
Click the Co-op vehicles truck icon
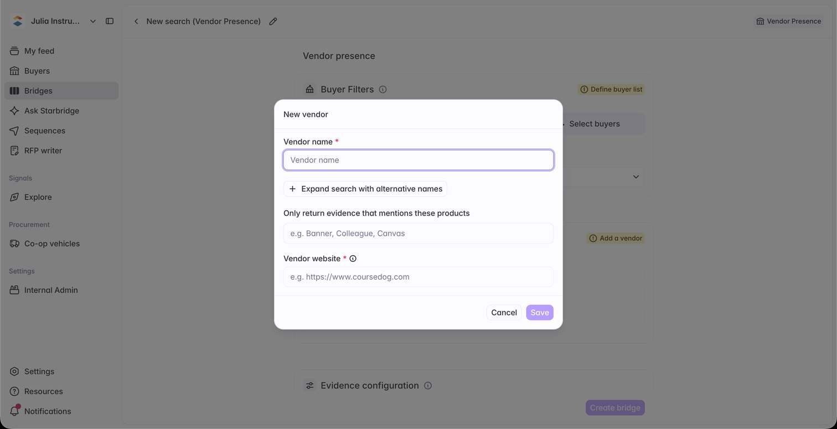click(x=14, y=244)
